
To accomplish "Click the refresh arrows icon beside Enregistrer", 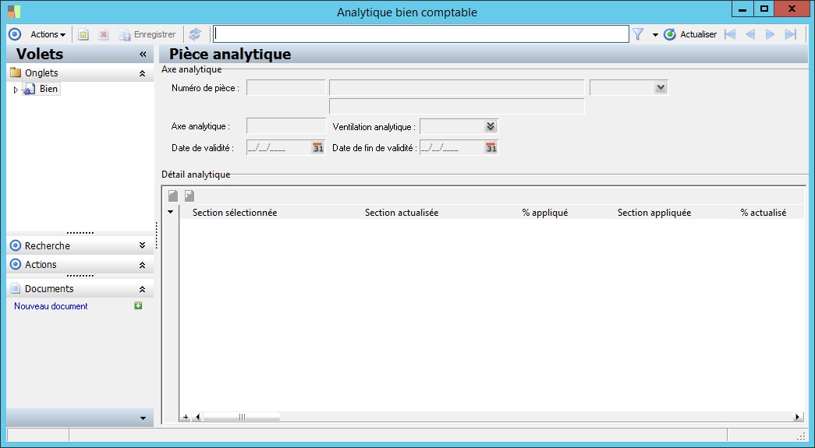I will point(195,34).
